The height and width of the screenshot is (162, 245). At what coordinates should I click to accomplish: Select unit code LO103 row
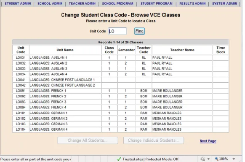[120, 124]
